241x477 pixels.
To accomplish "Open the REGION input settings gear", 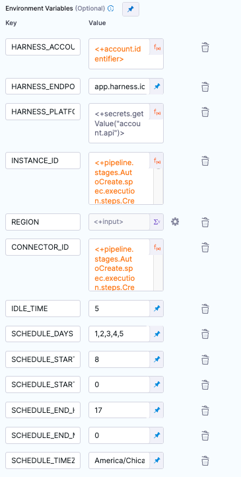I will [x=175, y=222].
